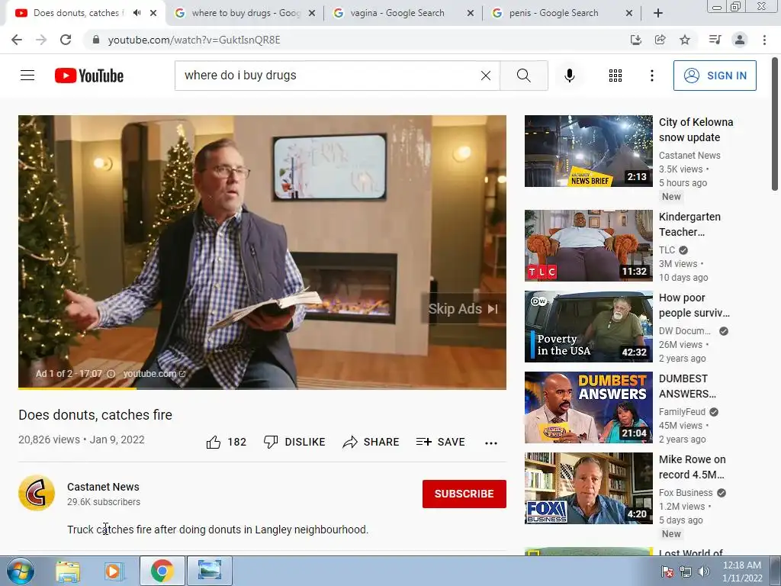
Task: Click the video title 'Does donuts, catches fire'
Action: tap(95, 415)
